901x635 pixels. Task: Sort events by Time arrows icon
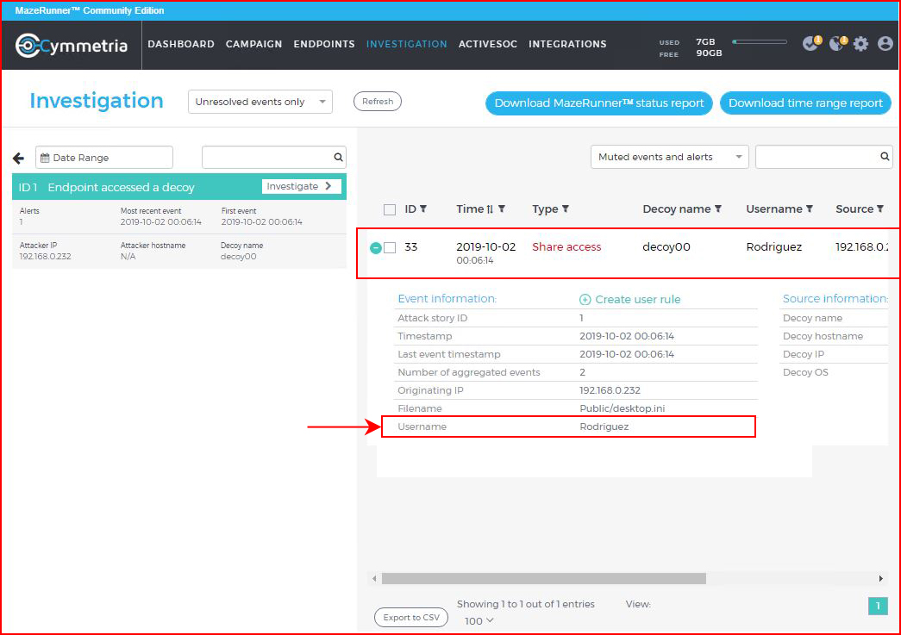[490, 209]
